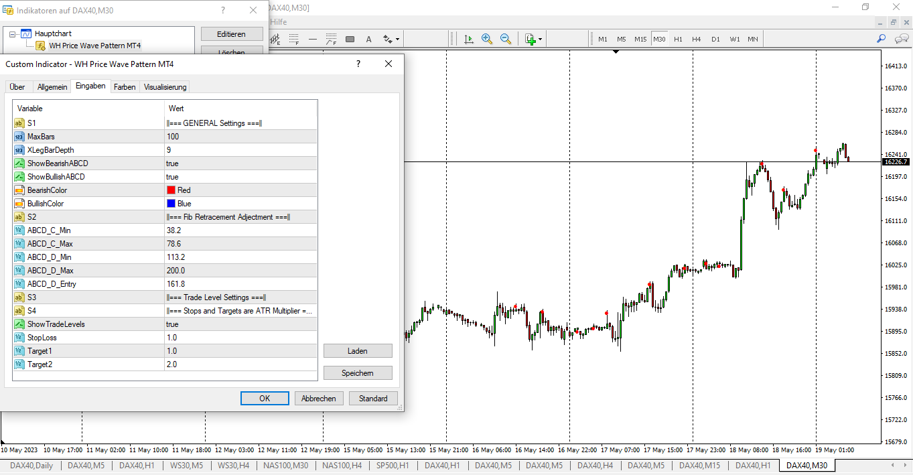Image resolution: width=913 pixels, height=475 pixels.
Task: Switch to the DAX40,Daily chart tab
Action: point(31,466)
